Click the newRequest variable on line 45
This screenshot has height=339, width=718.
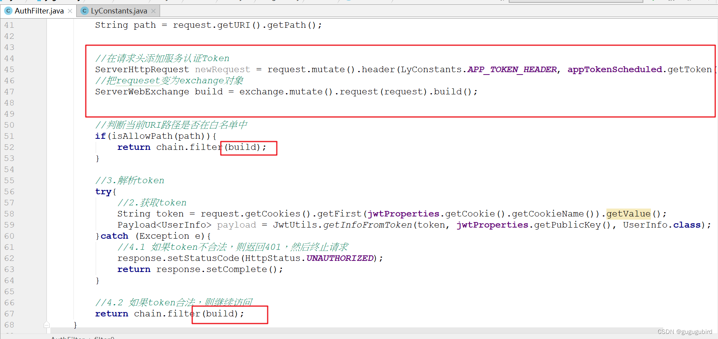tap(222, 69)
